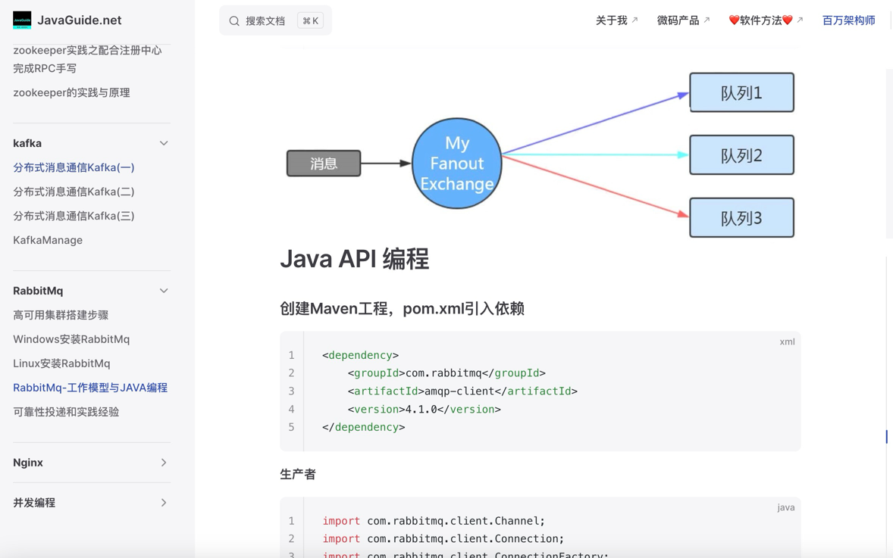
Task: Click the java language label
Action: tap(786, 507)
